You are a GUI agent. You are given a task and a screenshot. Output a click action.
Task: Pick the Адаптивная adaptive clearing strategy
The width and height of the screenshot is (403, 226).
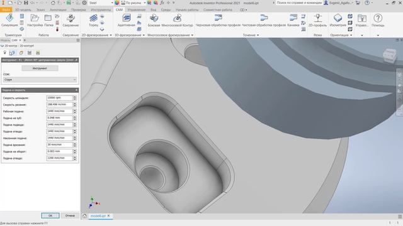click(x=126, y=21)
